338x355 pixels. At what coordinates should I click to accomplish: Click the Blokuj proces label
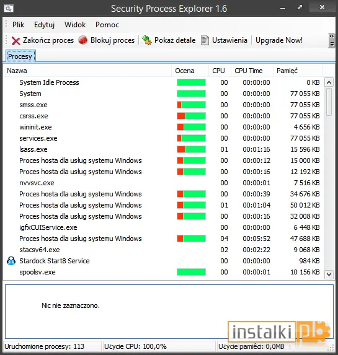pos(112,40)
